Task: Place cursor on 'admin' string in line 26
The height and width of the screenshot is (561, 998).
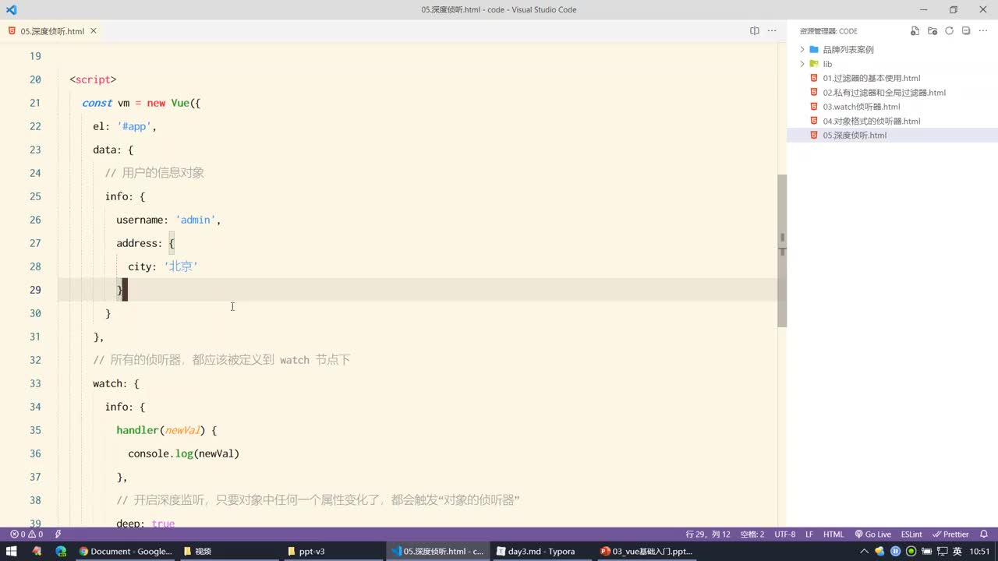Action: click(195, 220)
